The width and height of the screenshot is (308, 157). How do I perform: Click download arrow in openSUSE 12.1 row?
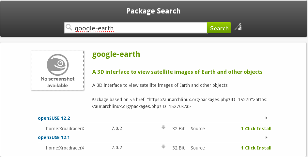(x=163, y=147)
